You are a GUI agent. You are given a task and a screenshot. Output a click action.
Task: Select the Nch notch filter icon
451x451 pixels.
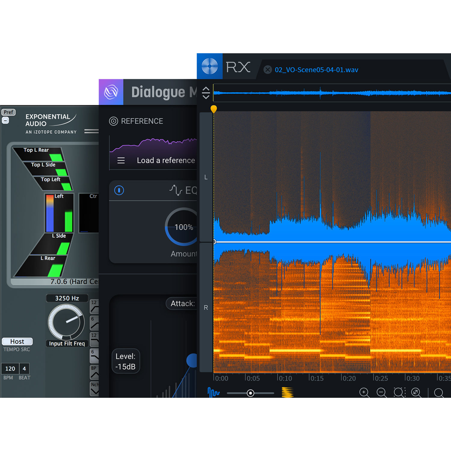(94, 388)
